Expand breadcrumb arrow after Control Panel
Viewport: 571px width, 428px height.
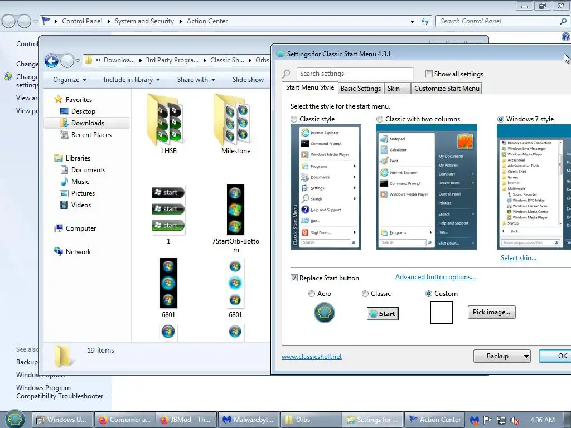tap(109, 22)
